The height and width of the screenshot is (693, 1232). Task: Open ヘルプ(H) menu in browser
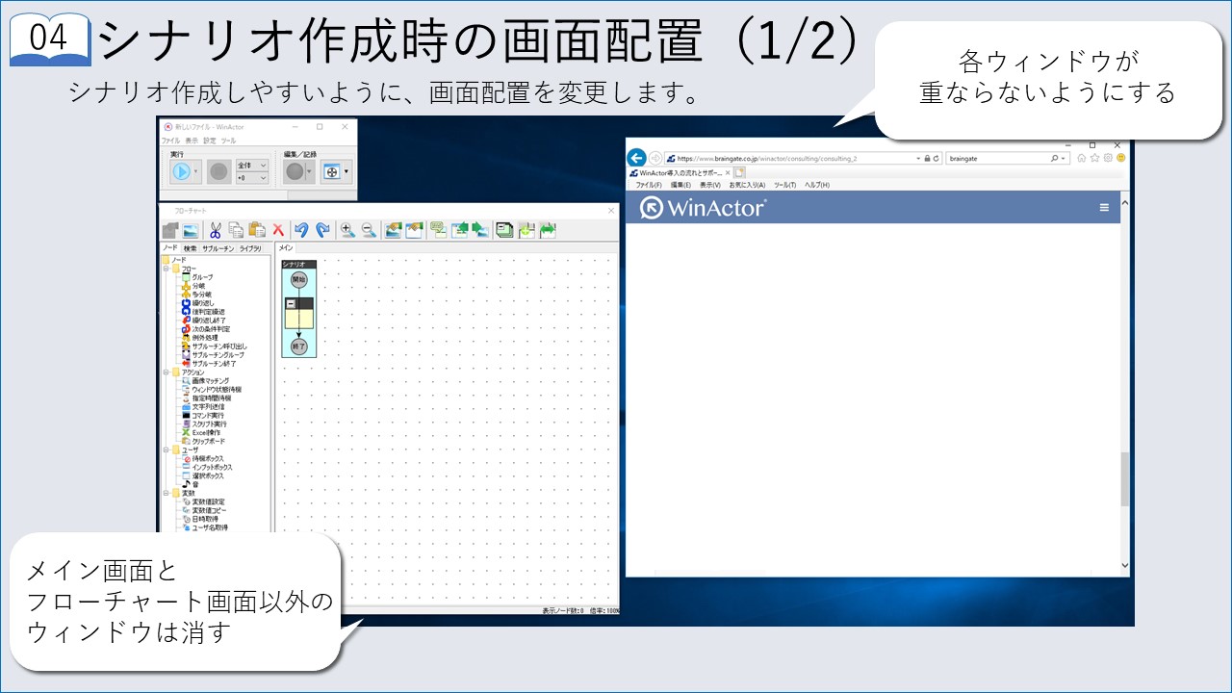coord(816,185)
